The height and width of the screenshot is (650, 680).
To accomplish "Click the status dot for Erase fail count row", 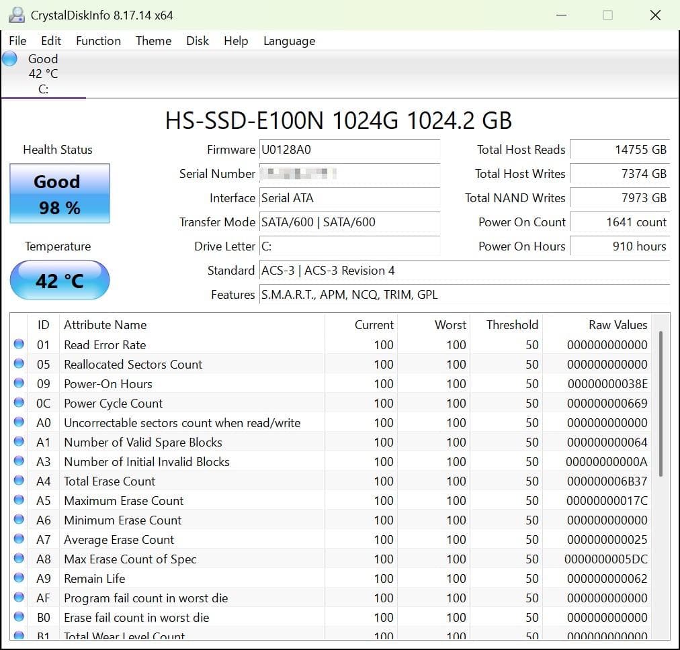I will click(x=19, y=617).
